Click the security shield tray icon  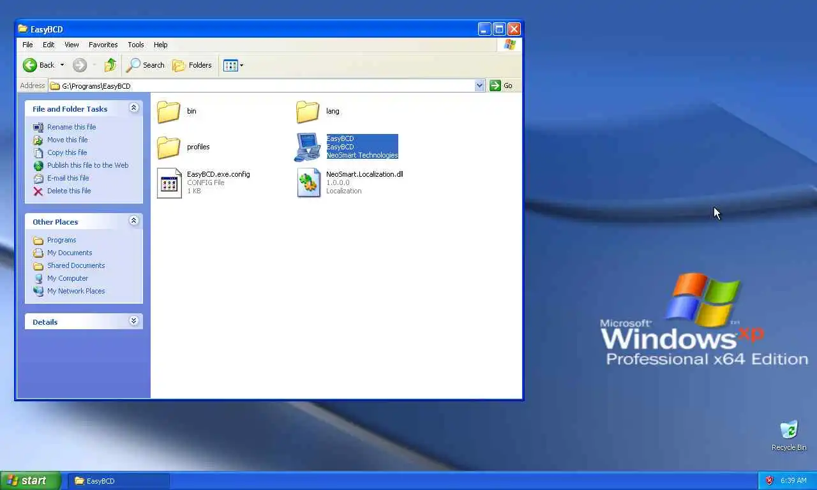(x=769, y=480)
